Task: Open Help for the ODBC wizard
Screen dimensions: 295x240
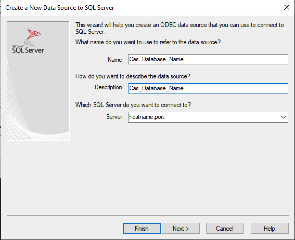Action: 270,228
